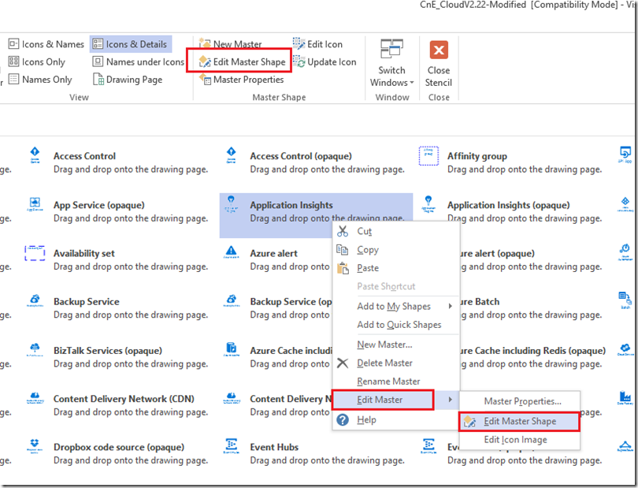Choose Names under Icons view

(138, 62)
